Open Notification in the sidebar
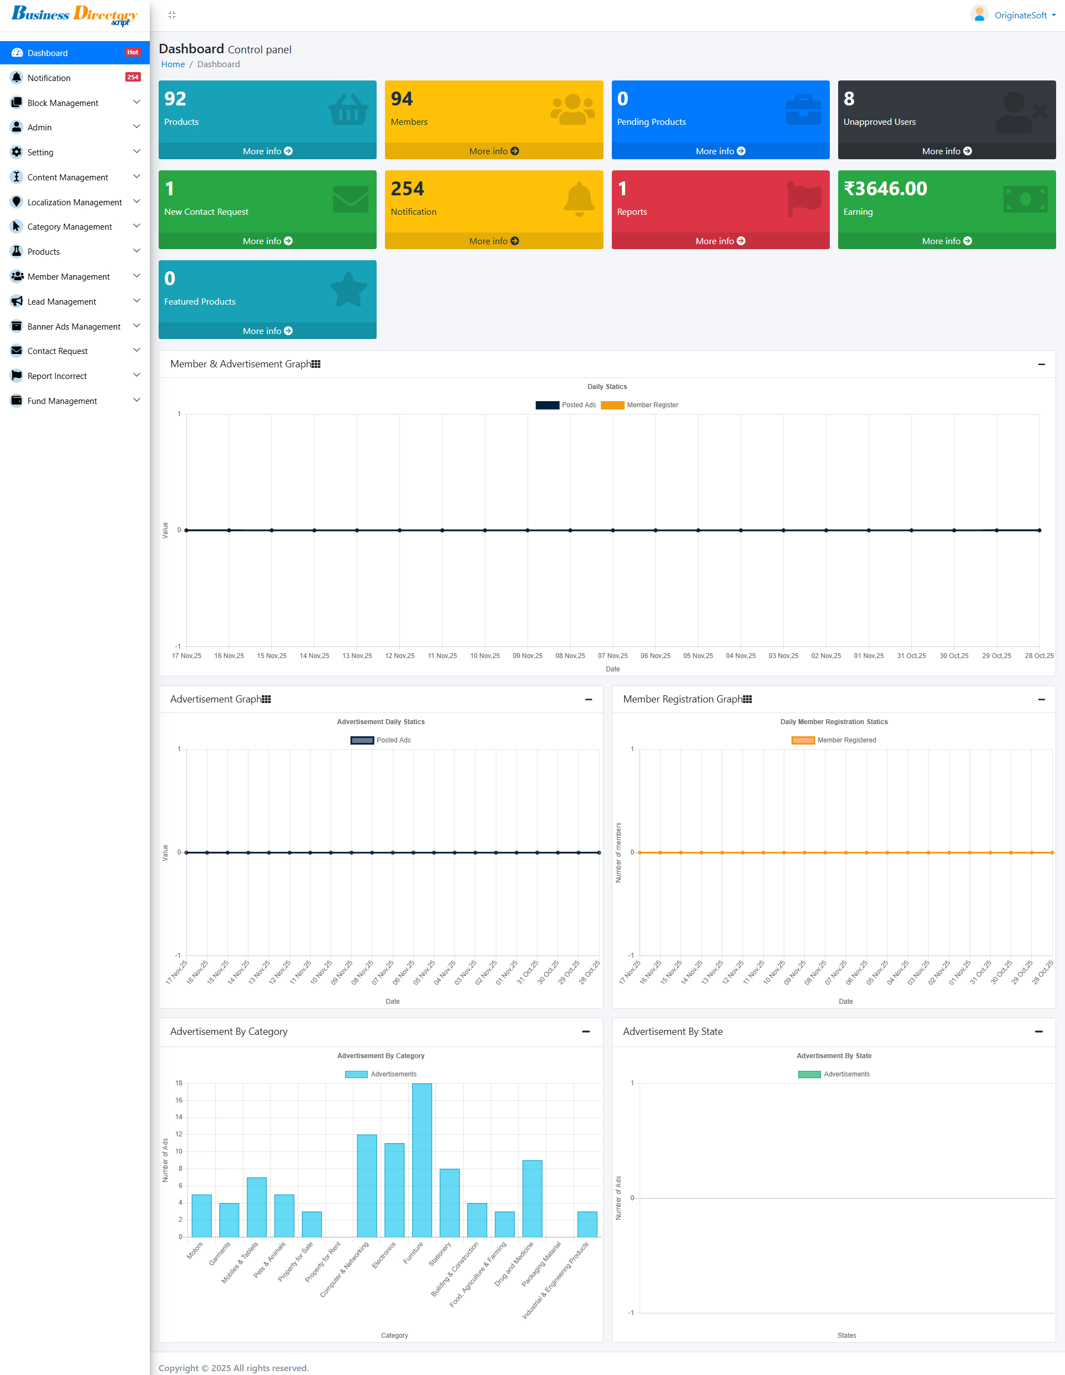The width and height of the screenshot is (1065, 1375). (x=49, y=78)
